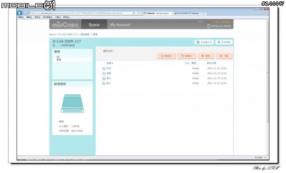Click the Move To action button
286x173 pixels.
[166, 56]
